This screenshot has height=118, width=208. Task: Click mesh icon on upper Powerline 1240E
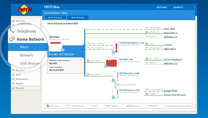coord(113,80)
